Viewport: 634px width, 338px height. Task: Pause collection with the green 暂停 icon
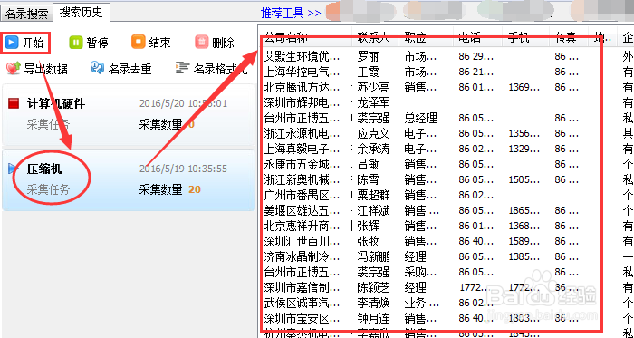coord(75,42)
